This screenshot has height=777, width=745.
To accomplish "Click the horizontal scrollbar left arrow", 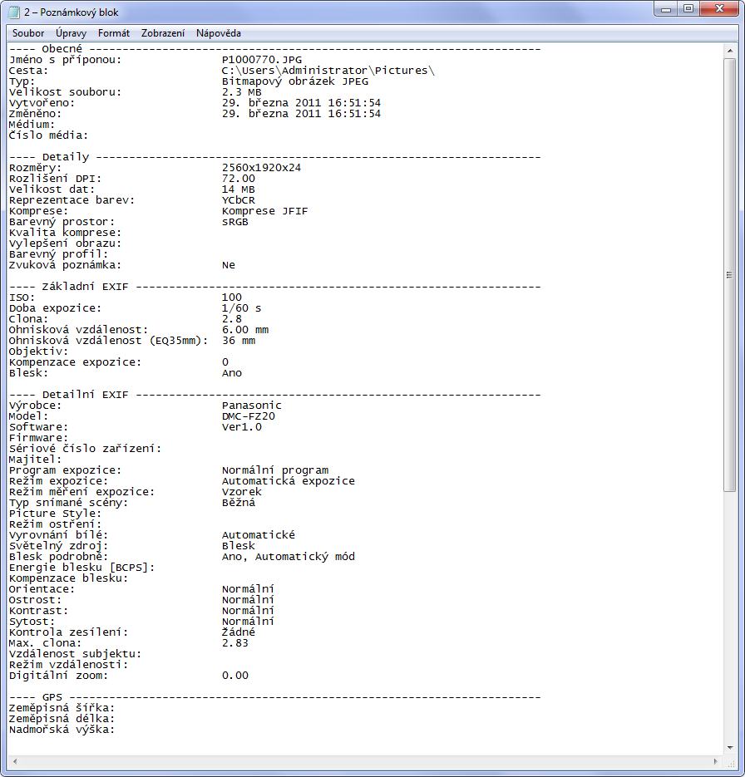I will pos(15,761).
